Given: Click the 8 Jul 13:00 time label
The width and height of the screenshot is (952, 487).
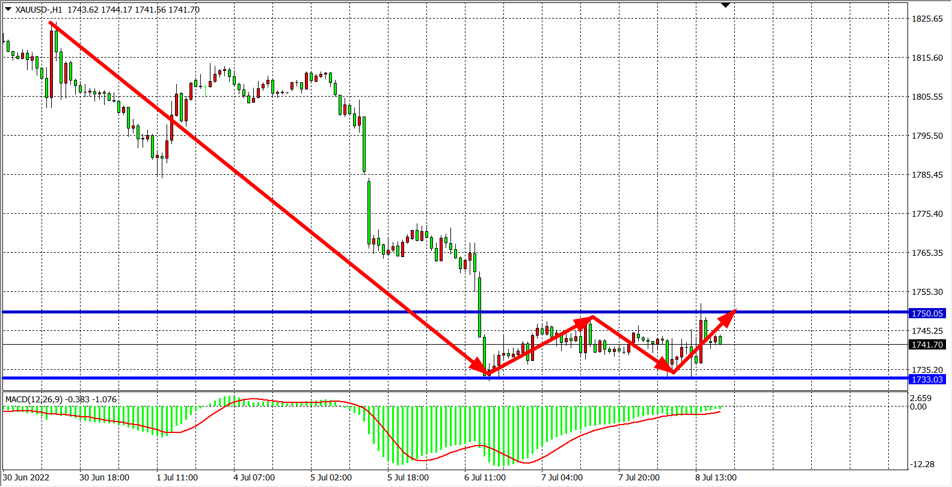Looking at the screenshot, I should 716,477.
